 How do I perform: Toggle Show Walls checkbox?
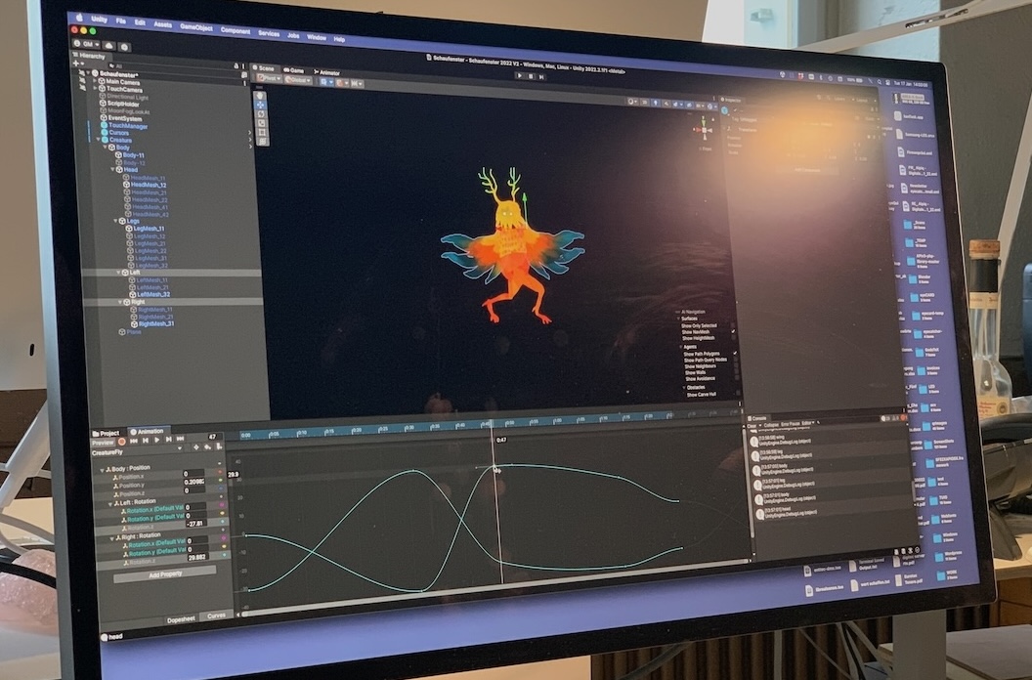(x=737, y=372)
